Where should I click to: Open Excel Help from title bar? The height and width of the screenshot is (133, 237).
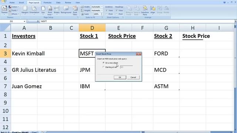point(224,2)
